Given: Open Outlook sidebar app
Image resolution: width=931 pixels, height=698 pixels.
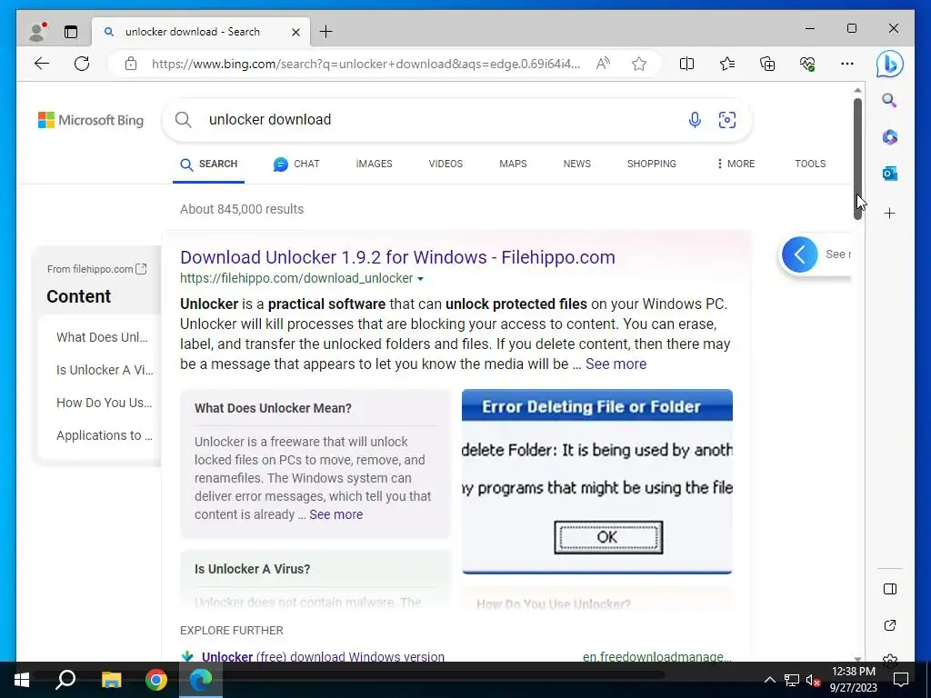Looking at the screenshot, I should (889, 174).
